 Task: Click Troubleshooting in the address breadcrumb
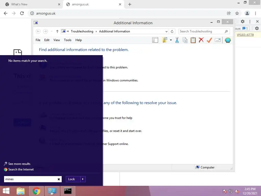click(82, 31)
